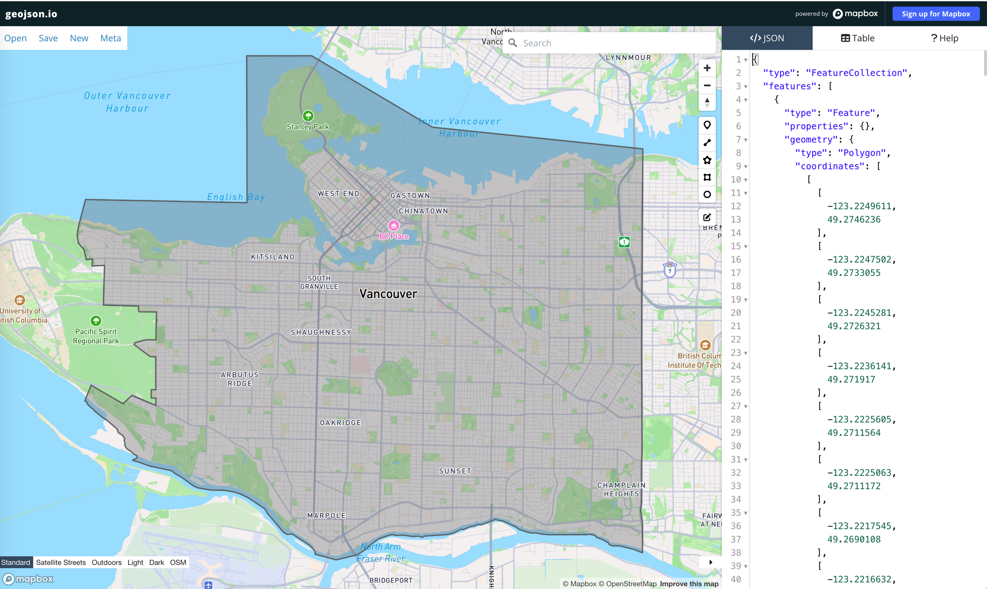The height and width of the screenshot is (589, 987).
Task: Select the draw marker tool
Action: [x=707, y=125]
